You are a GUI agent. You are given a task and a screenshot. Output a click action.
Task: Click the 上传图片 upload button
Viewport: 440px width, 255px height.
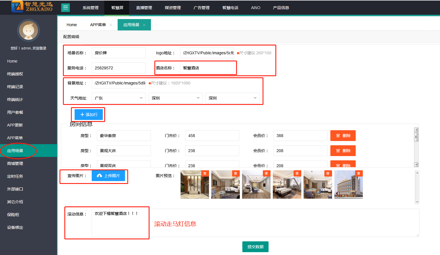pos(108,176)
